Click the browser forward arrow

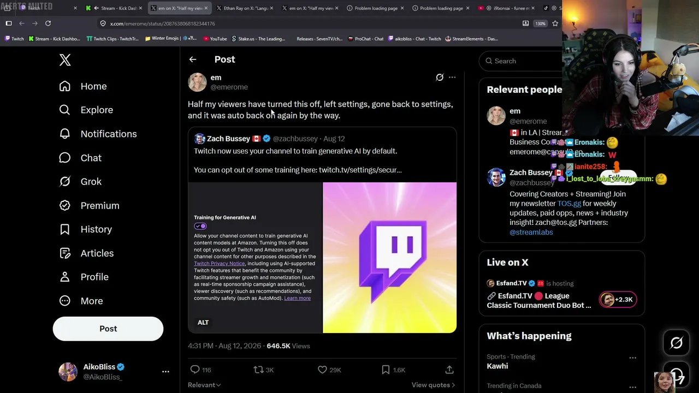(35, 23)
